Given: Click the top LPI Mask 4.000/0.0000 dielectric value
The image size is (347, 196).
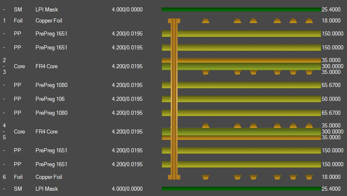Looking at the screenshot, I should pos(127,9).
